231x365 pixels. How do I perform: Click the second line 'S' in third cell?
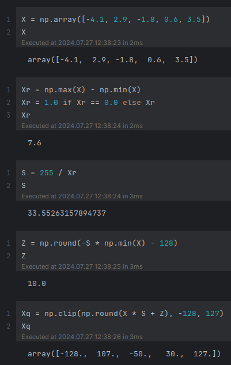[x=24, y=186]
